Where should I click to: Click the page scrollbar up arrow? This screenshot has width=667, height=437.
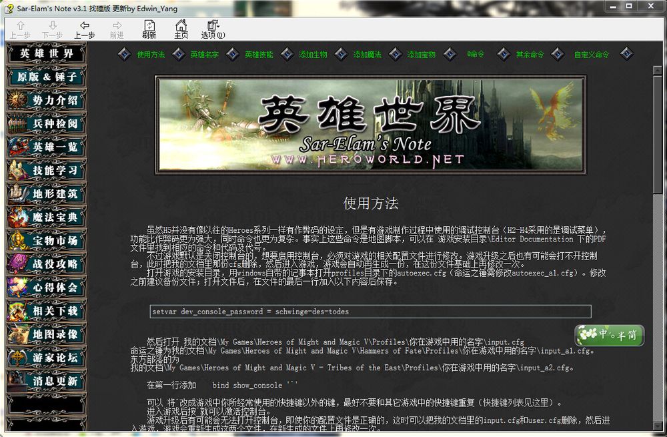coord(658,70)
